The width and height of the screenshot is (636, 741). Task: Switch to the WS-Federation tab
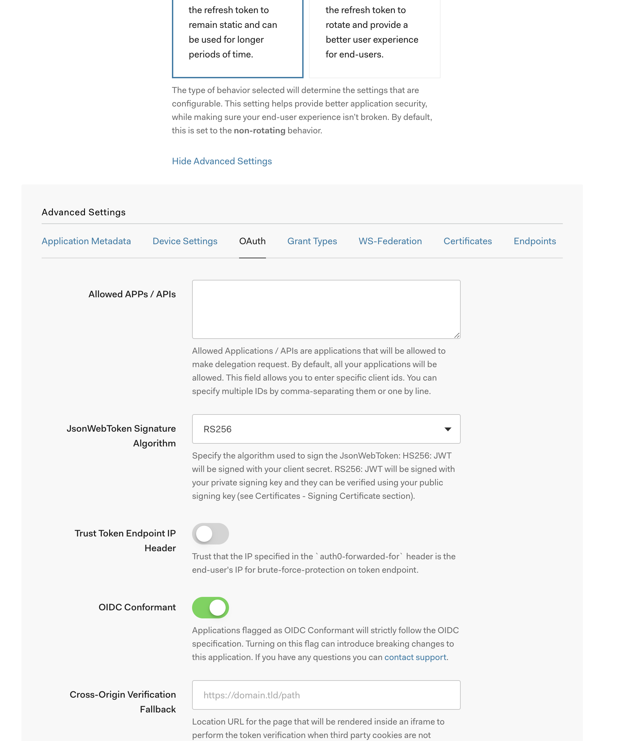tap(390, 241)
